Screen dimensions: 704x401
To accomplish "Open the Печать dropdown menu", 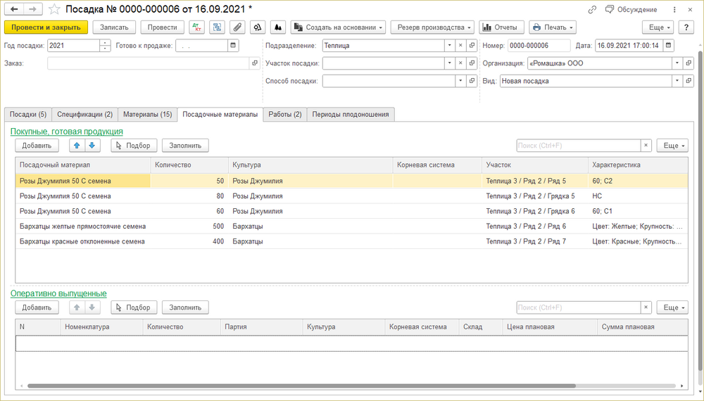I will pos(552,27).
